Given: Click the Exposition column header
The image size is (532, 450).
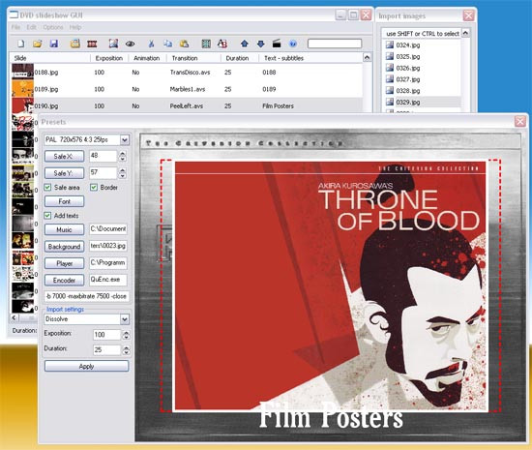Looking at the screenshot, I should point(109,58).
